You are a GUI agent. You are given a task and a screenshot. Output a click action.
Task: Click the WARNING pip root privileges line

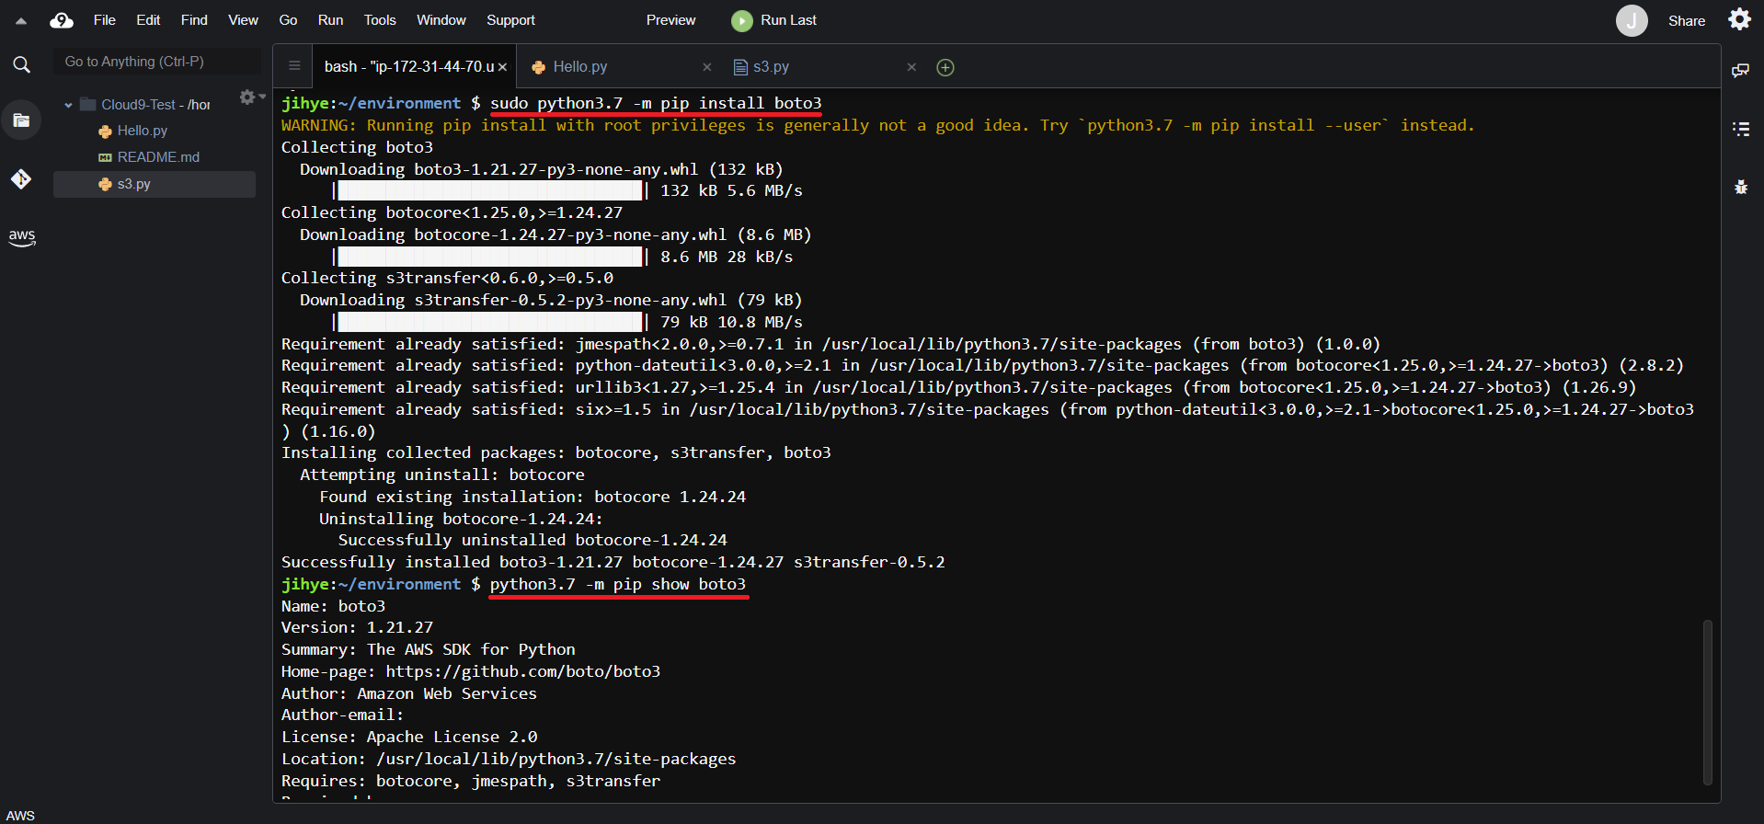point(878,125)
